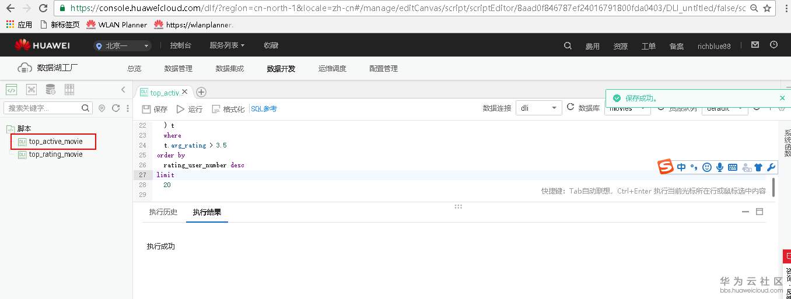The height and width of the screenshot is (299, 791).
Task: Open the 费用 billing link
Action: point(593,46)
